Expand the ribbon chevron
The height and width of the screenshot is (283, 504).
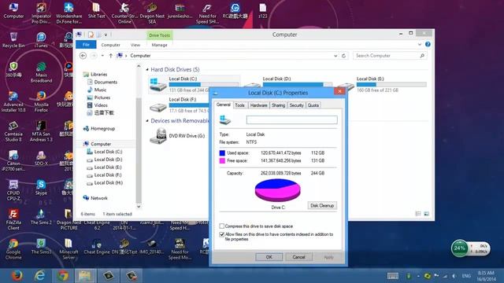[x=420, y=44]
